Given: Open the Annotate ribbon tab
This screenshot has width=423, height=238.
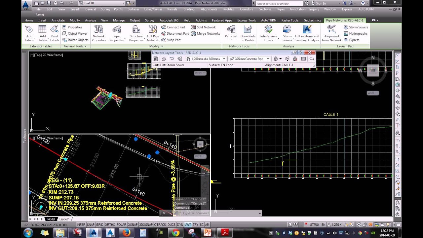Looking at the screenshot, I should click(x=58, y=20).
